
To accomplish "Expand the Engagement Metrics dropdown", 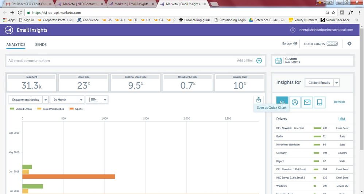I will coord(45,100).
